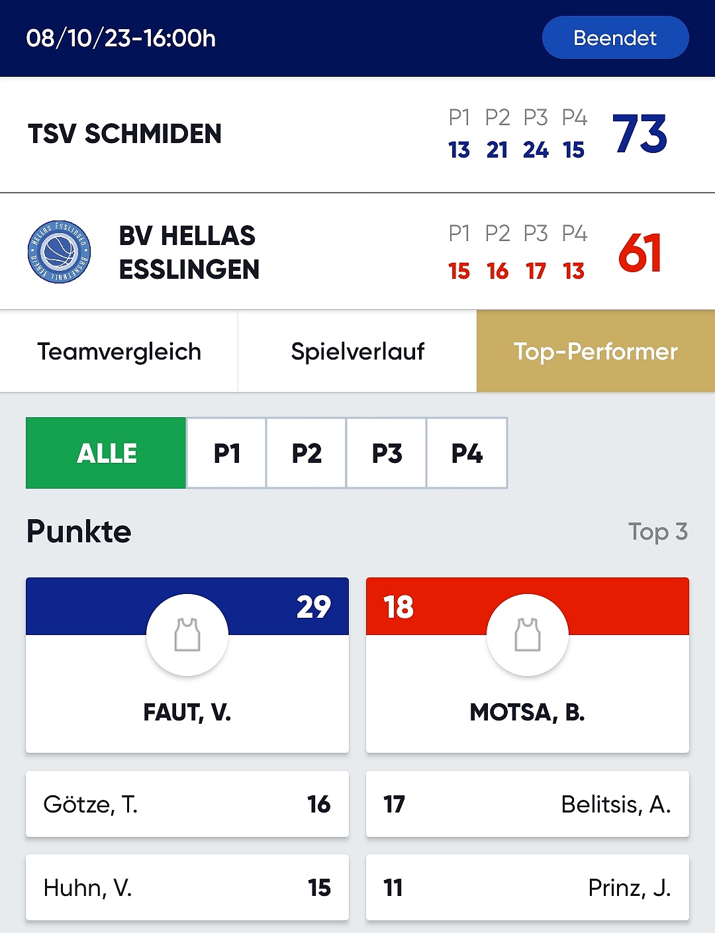Click the Beendet status button
This screenshot has width=715, height=933.
click(x=615, y=38)
